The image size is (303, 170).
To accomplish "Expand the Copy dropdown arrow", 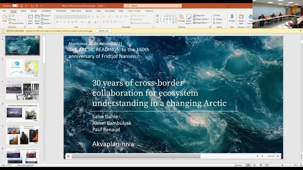I will pyautogui.click(x=18, y=19).
